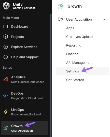
Task: Click the User Acquisition megaphone icon
Action: click(x=61, y=19)
